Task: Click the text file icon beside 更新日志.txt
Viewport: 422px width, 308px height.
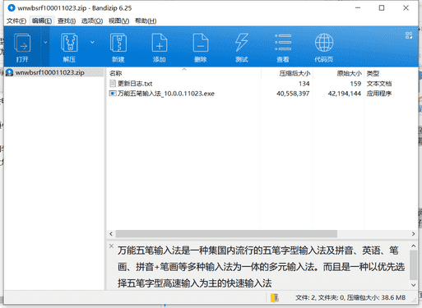Action: point(113,84)
